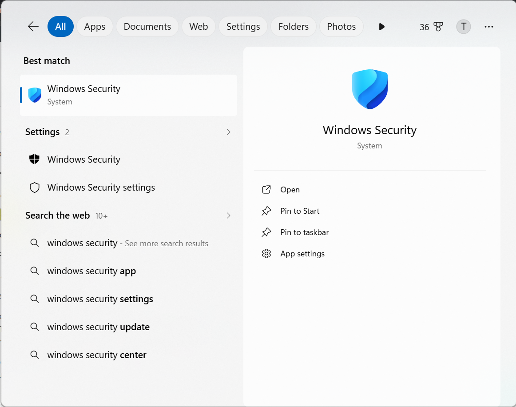Open the 'windows security update' web suggestion
516x407 pixels.
tap(128, 327)
